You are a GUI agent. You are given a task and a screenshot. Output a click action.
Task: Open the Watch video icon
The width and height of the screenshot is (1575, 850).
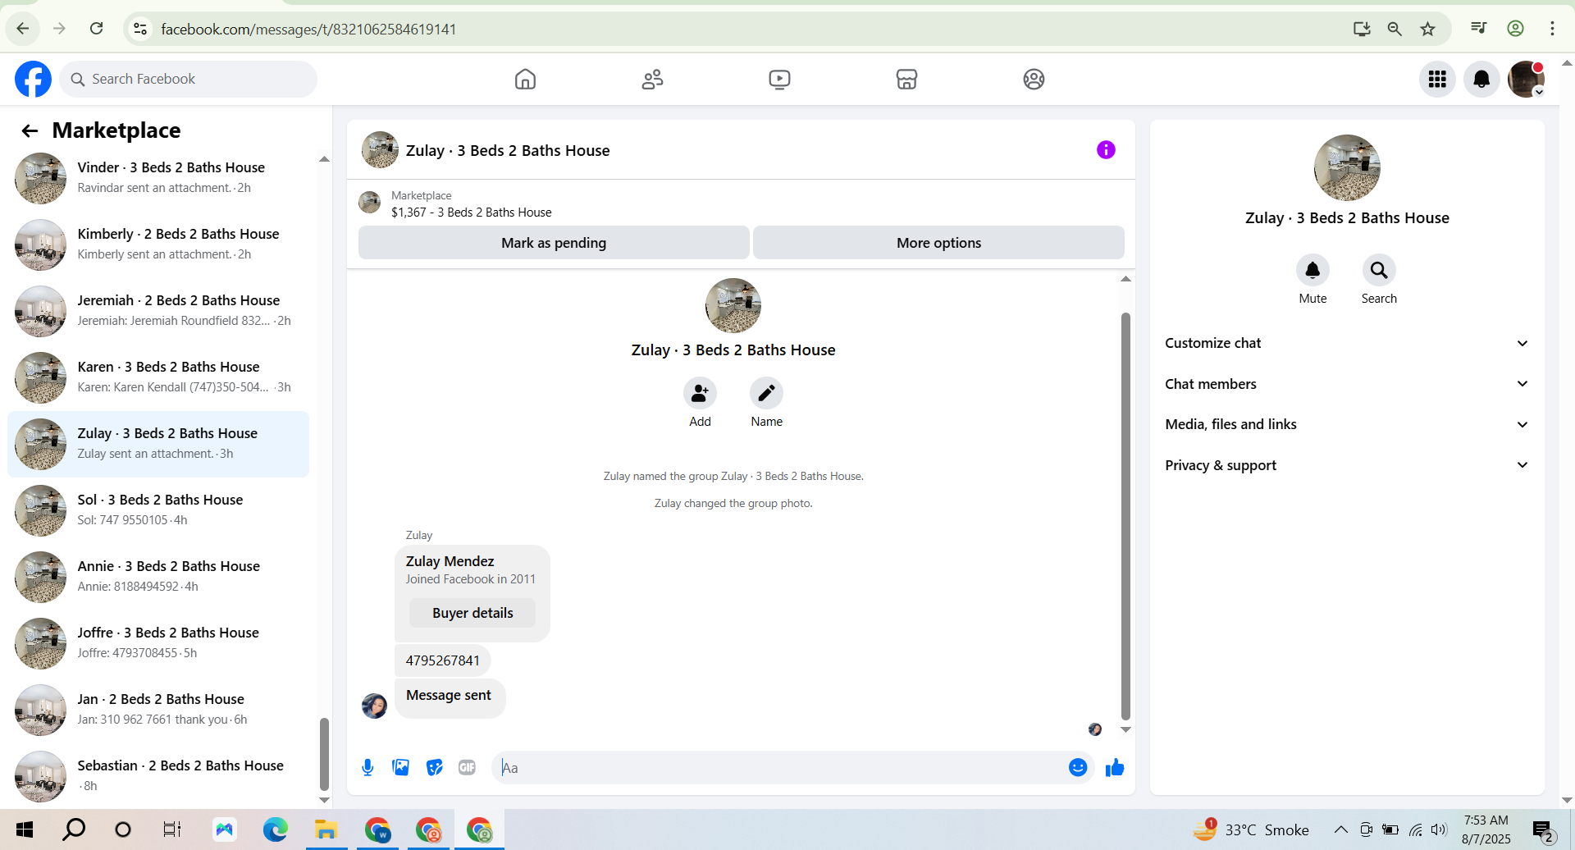(x=779, y=79)
